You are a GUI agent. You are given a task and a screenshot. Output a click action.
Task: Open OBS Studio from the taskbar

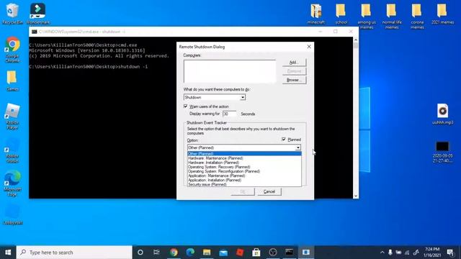(273, 253)
